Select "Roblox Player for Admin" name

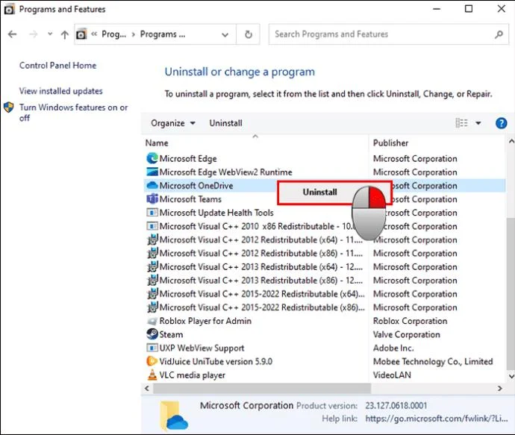[205, 321]
